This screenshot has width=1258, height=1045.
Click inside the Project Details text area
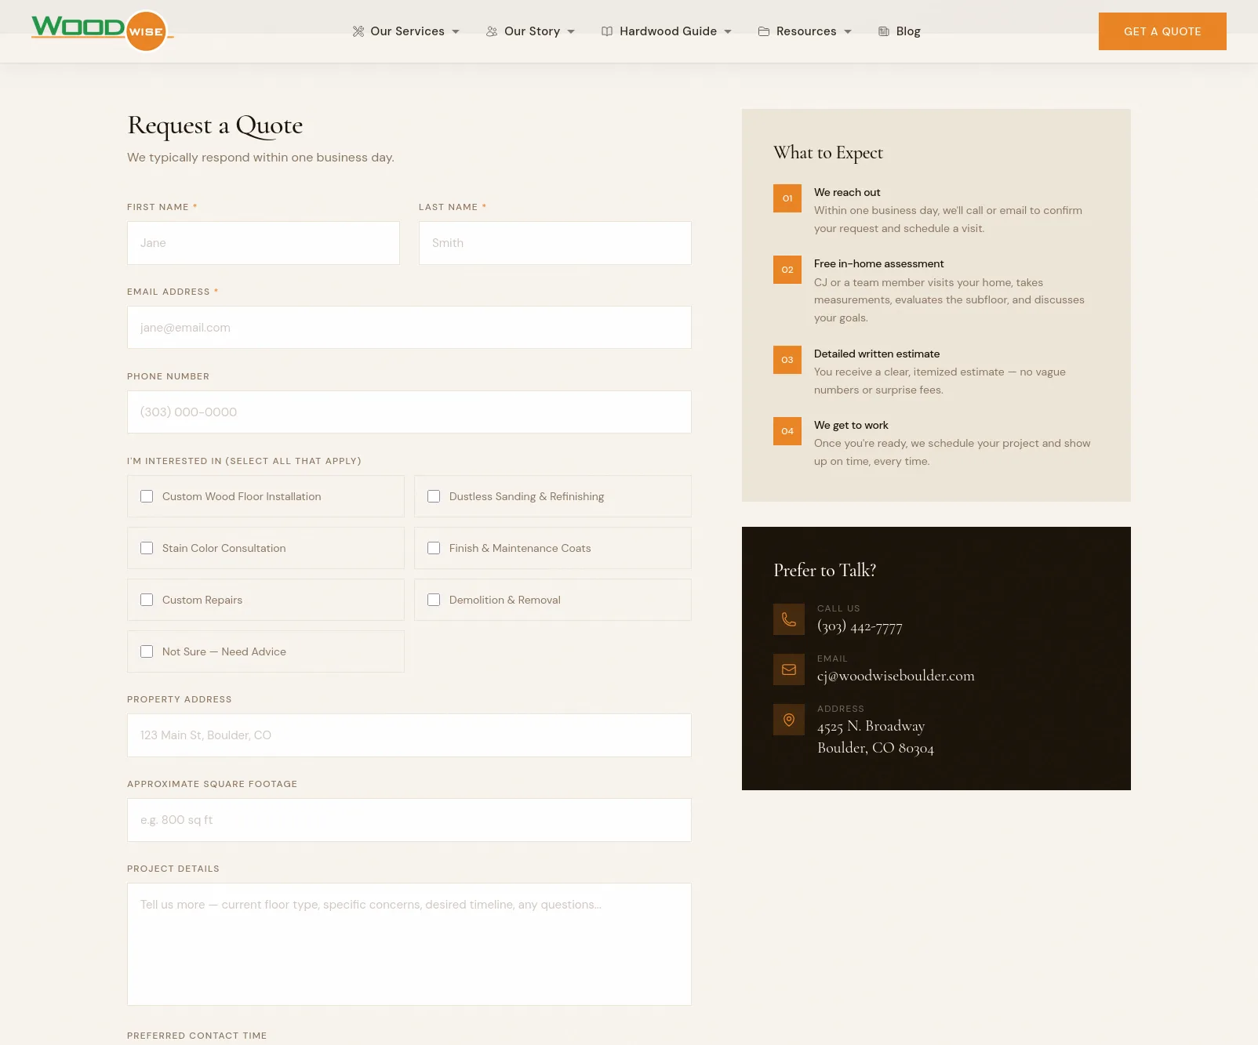(409, 944)
